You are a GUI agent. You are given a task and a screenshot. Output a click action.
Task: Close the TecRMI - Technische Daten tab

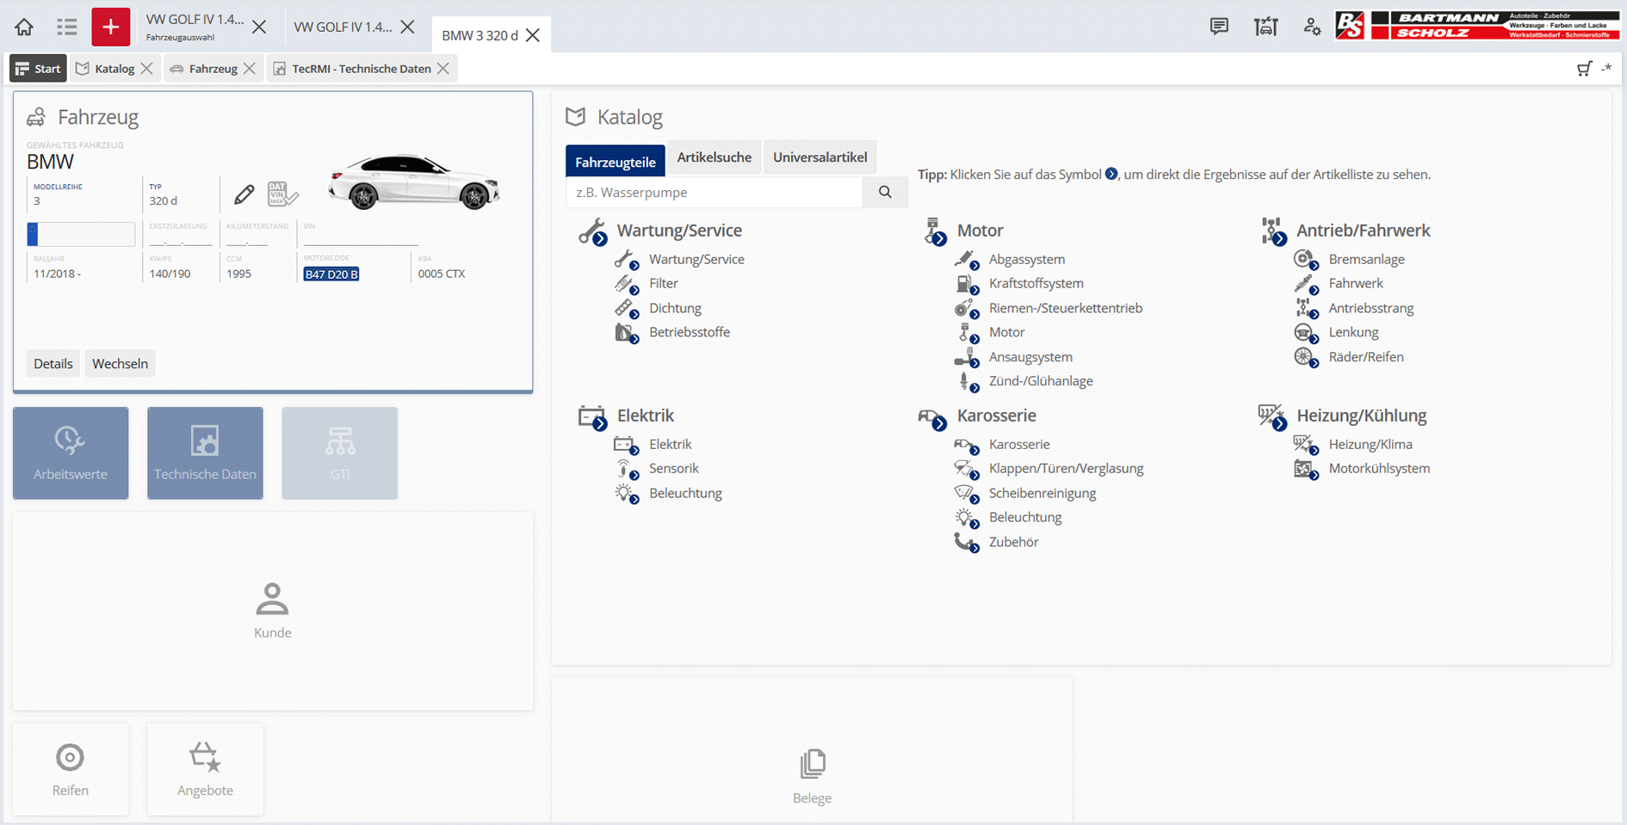pyautogui.click(x=443, y=69)
